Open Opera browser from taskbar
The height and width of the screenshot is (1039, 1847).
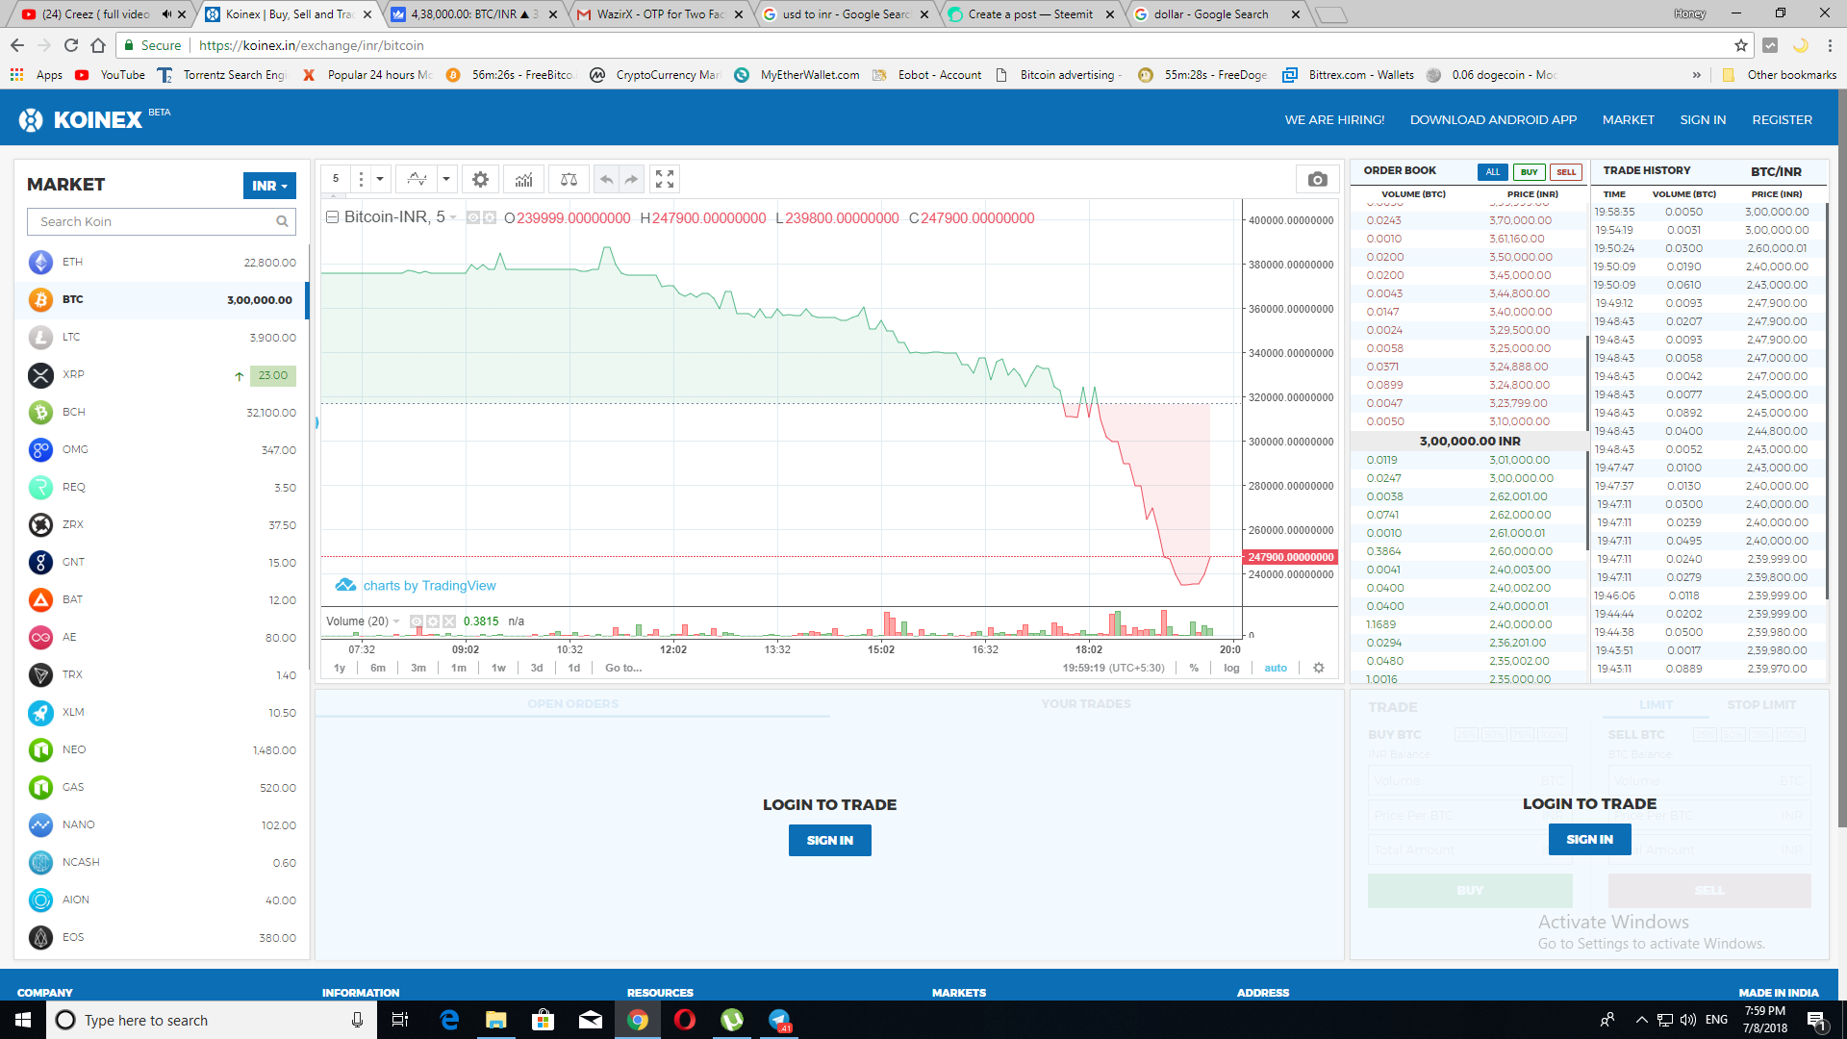(685, 1020)
